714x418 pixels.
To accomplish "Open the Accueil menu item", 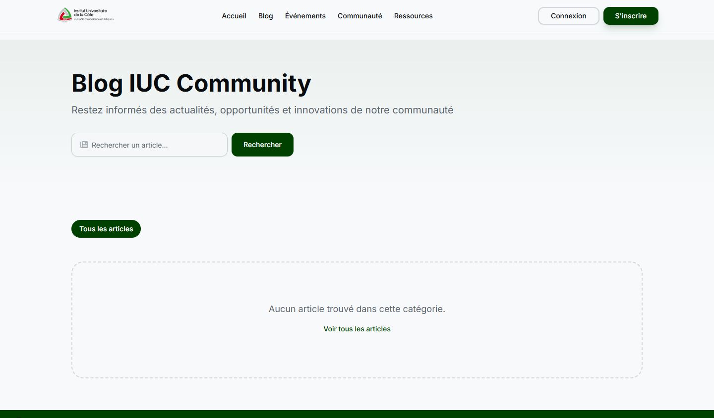I will (234, 16).
